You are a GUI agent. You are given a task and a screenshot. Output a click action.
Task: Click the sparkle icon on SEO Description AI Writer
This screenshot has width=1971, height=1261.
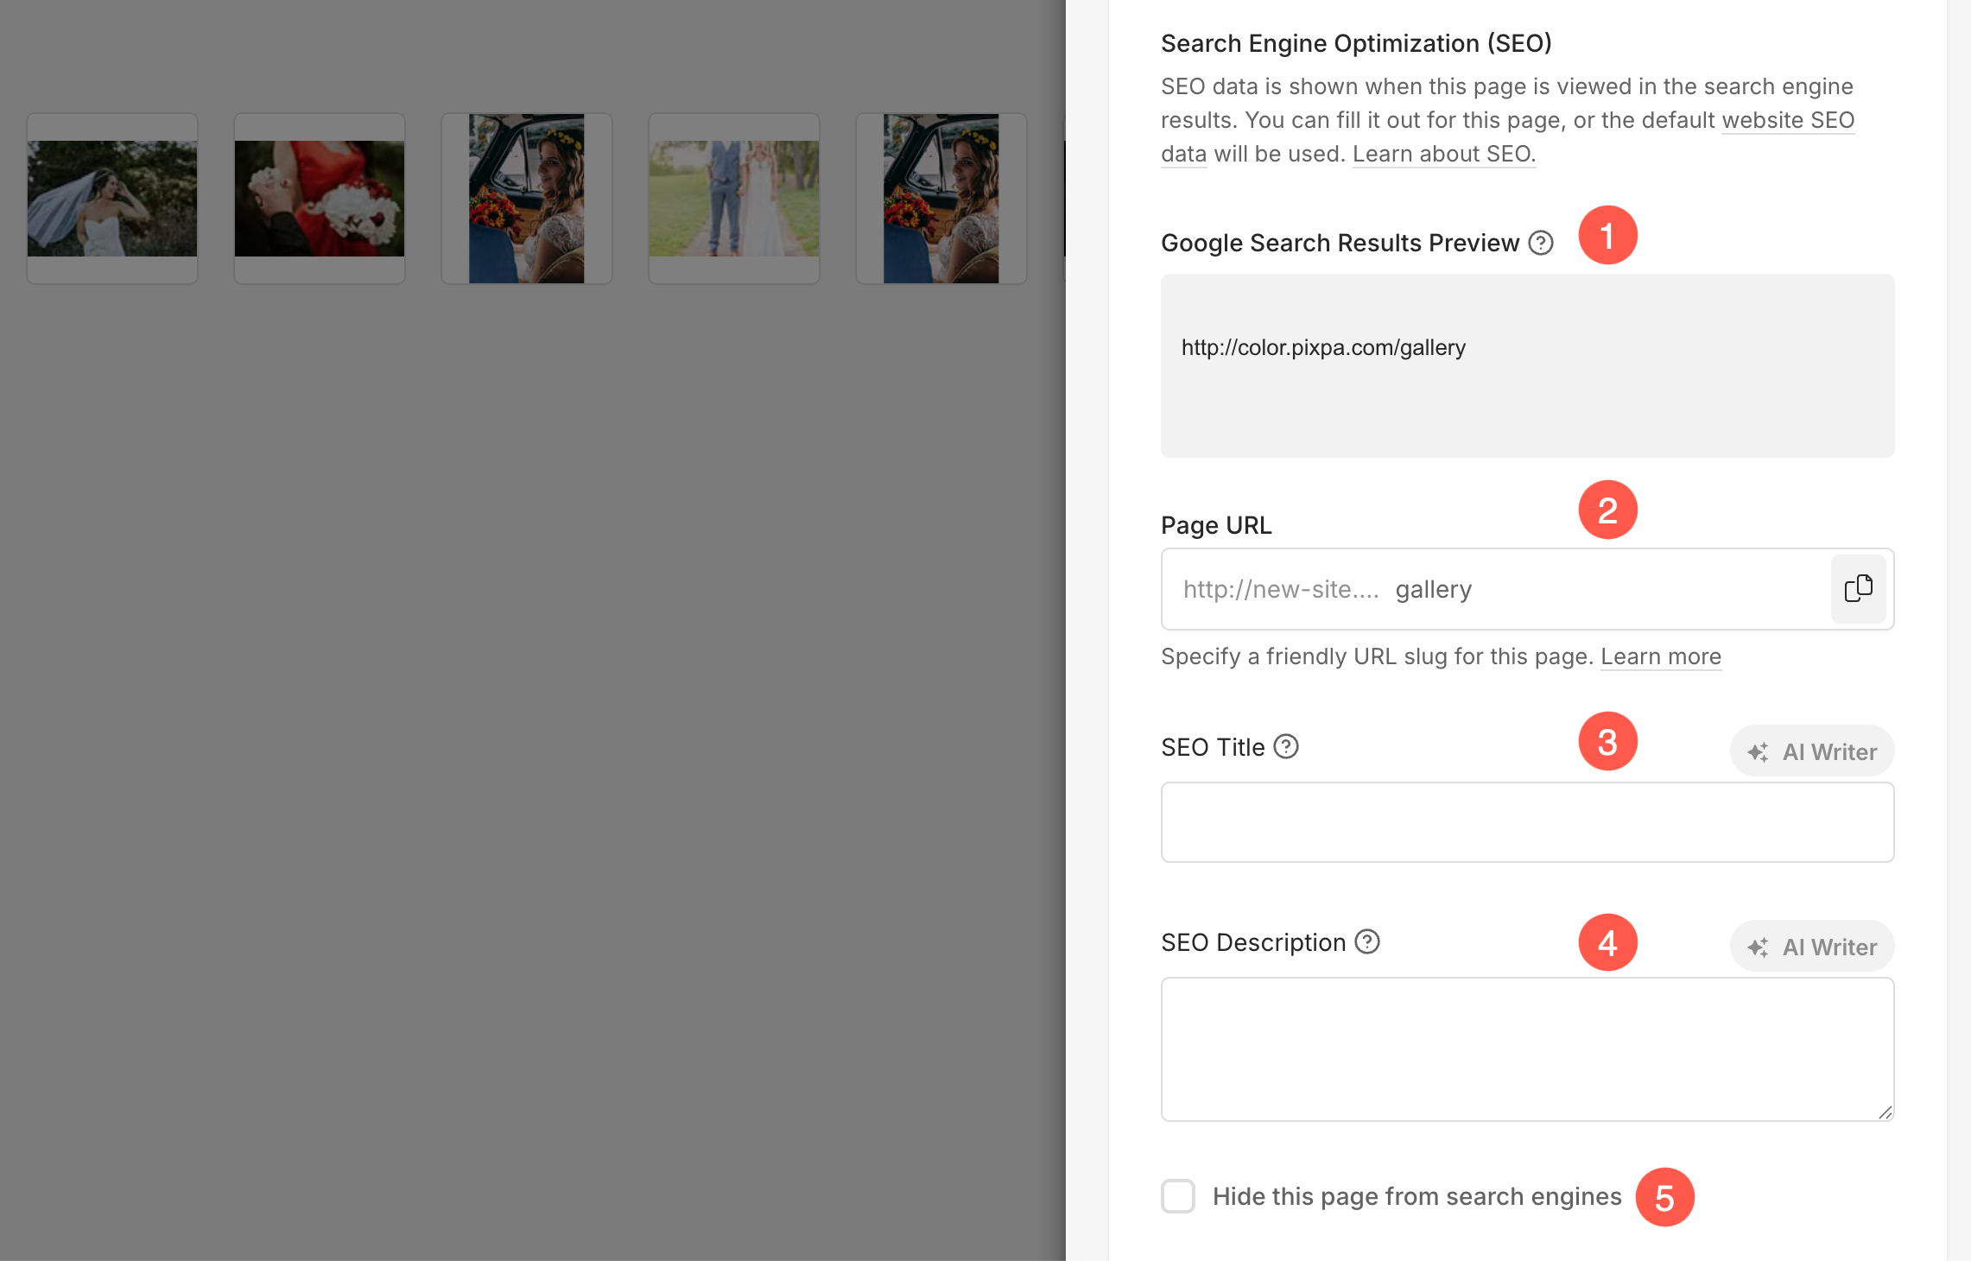(1758, 947)
